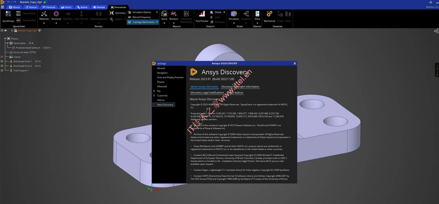Click the redo arrow in title bar
Image resolution: width=439 pixels, height=204 pixels.
(14, 2)
